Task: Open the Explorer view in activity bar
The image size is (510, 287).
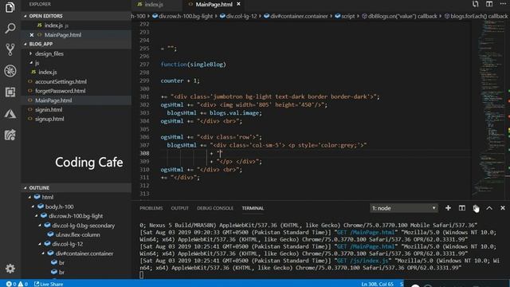Action: point(10,7)
